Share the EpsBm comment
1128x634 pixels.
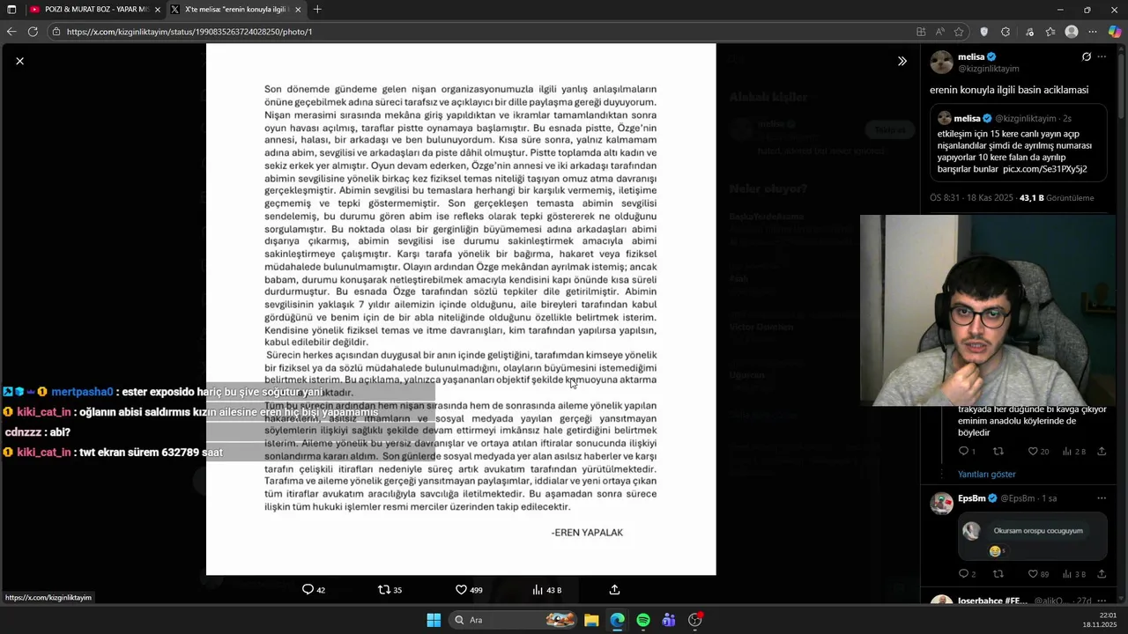tap(1102, 574)
